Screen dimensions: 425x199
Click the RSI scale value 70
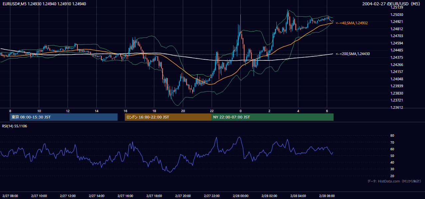tap(392, 142)
